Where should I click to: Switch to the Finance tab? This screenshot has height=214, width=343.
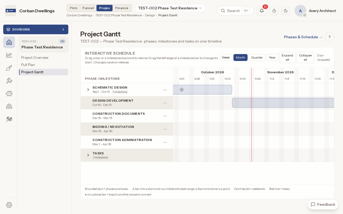tap(122, 8)
